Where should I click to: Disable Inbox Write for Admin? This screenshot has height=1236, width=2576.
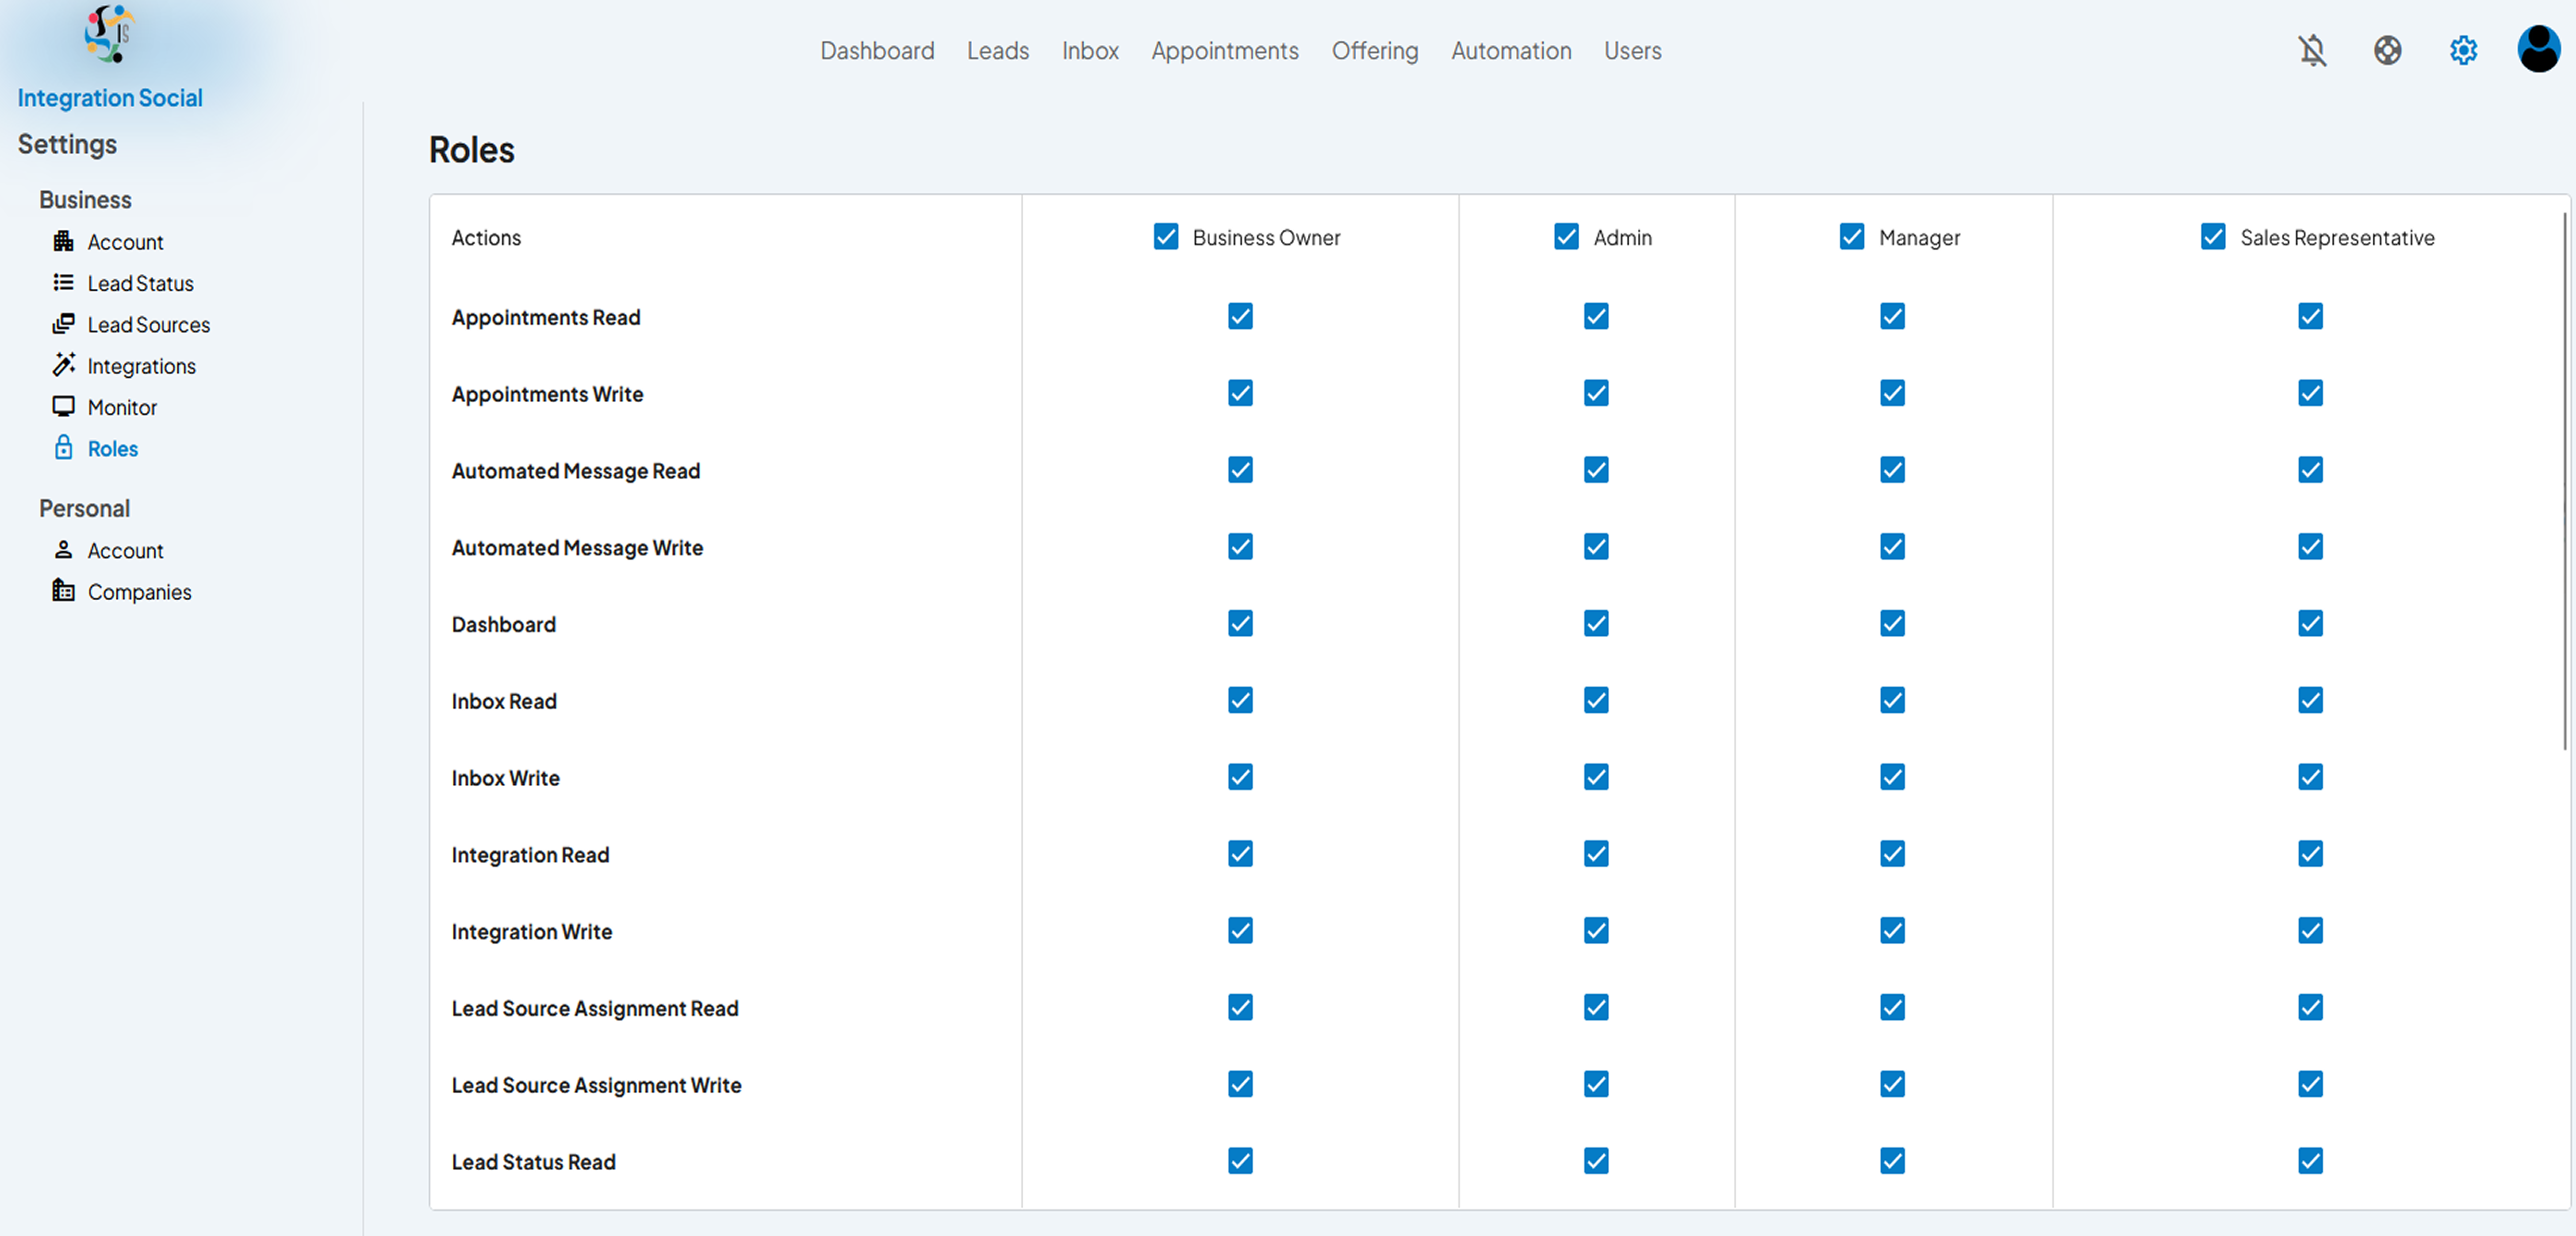click(1596, 777)
